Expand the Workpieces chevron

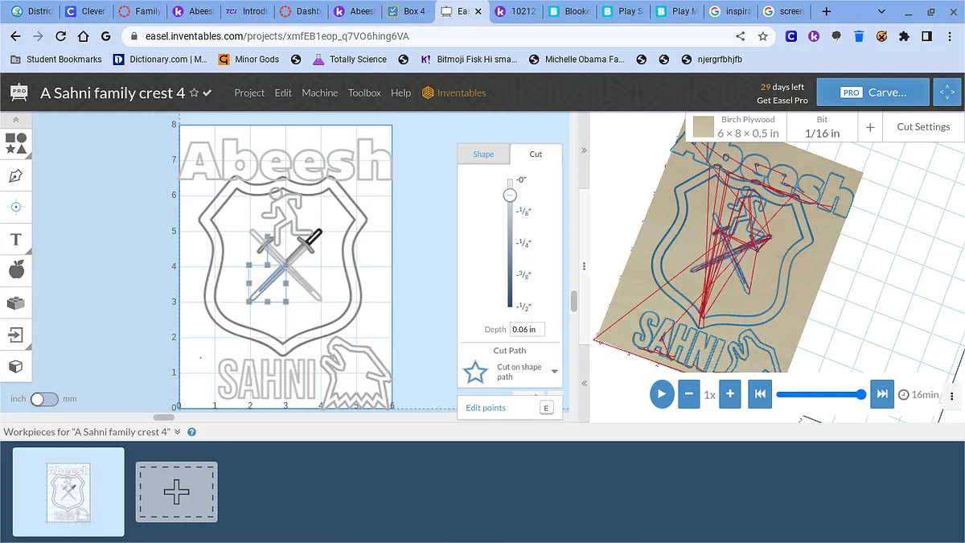(x=178, y=432)
